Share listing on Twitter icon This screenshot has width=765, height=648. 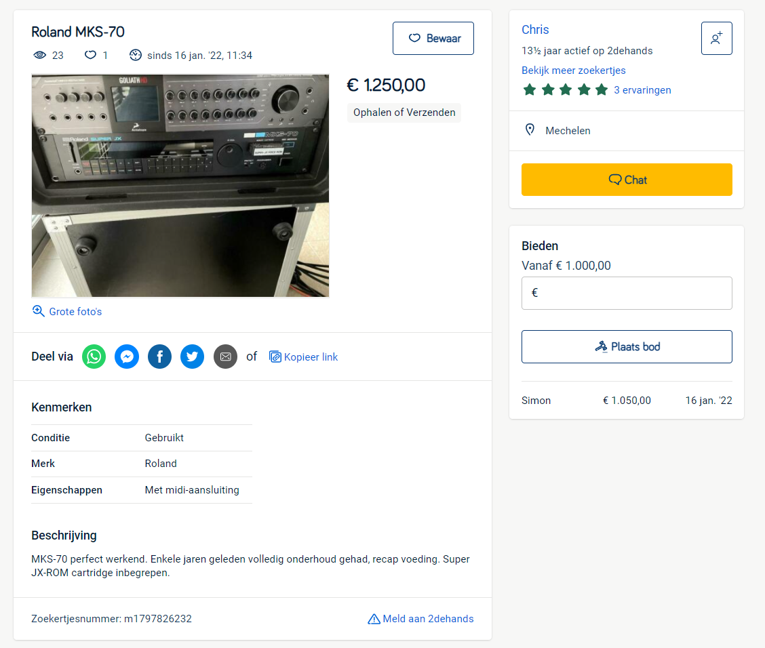(192, 357)
